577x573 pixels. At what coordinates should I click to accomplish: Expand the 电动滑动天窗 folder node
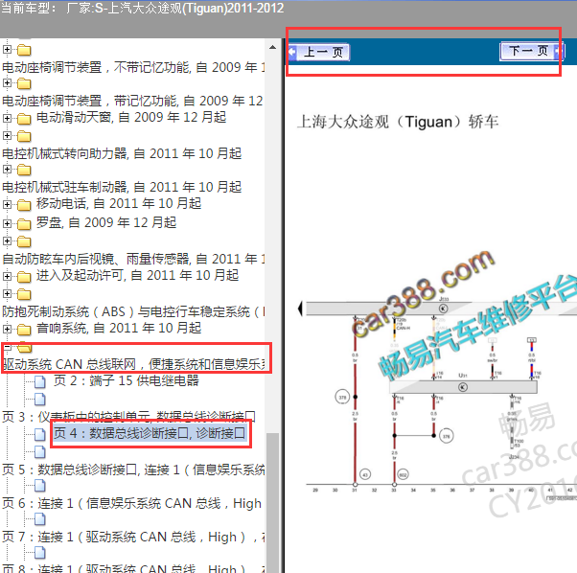(7, 118)
